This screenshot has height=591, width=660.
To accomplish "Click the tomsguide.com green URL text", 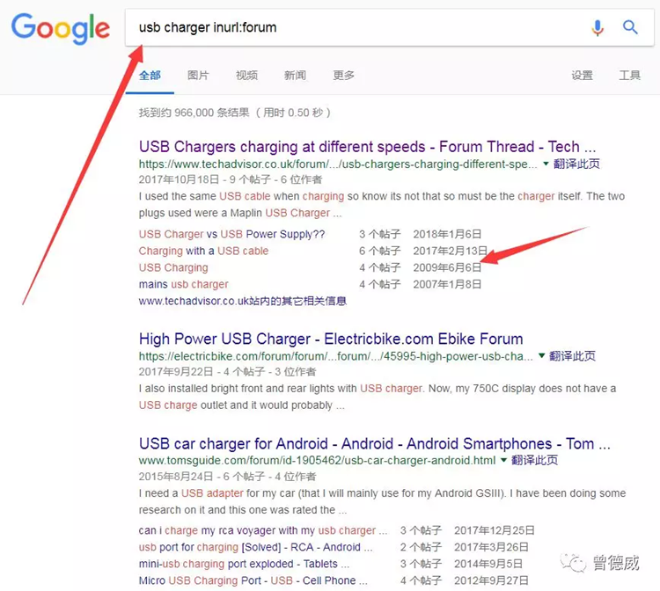I will coord(317,461).
